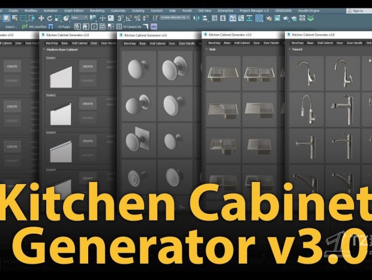
Task: Click CREATE for door Style01
Action: 88,67
